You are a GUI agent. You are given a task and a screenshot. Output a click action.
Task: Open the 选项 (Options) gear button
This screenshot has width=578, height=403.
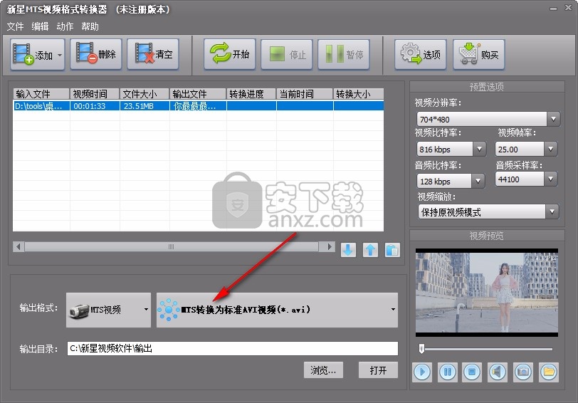pyautogui.click(x=421, y=55)
